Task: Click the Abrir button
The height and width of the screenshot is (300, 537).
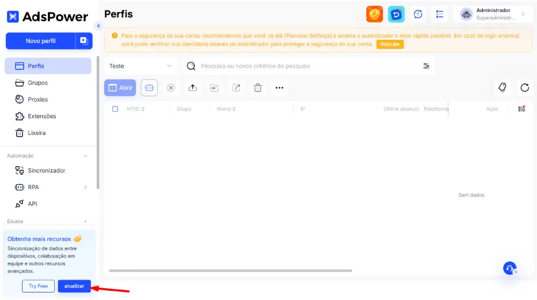Action: [120, 88]
